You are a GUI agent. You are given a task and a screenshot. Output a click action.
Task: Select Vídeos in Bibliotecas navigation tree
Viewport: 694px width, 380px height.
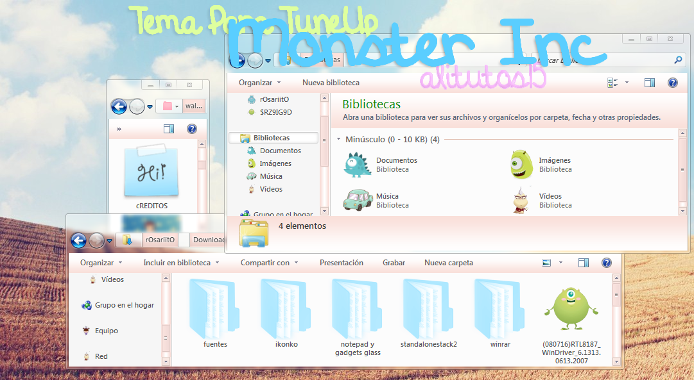pos(271,189)
